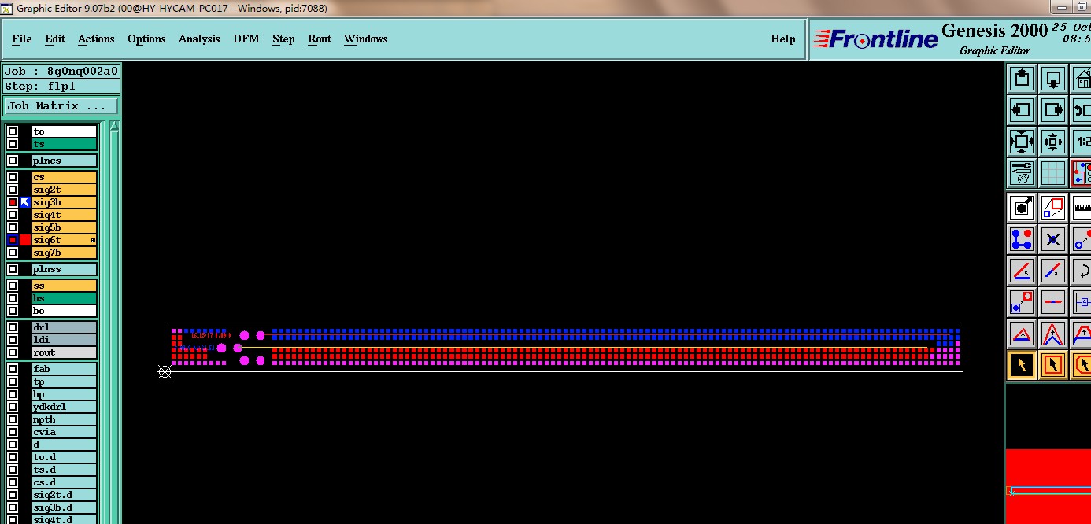Image resolution: width=1091 pixels, height=524 pixels.
Task: Select the 'ydkdrl' layer name
Action: [x=64, y=407]
